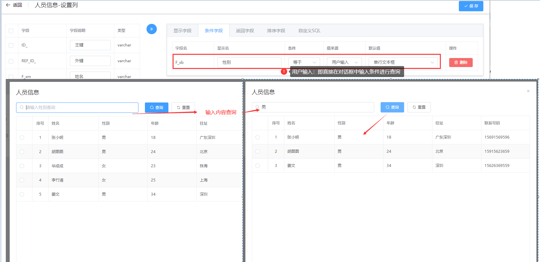Open the 自定义SQL tab
This screenshot has height=262, width=540.
click(309, 31)
